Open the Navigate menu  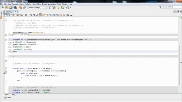(15, 4)
